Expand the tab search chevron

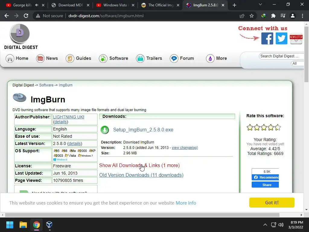pos(260,4)
